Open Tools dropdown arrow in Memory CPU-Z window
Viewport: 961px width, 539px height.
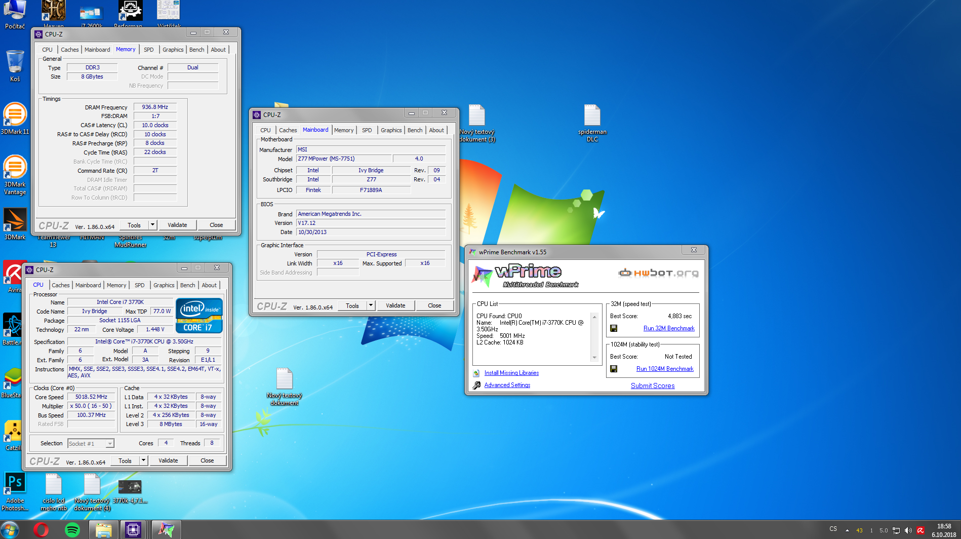(x=152, y=225)
